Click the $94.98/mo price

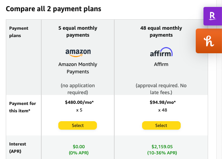(163, 102)
